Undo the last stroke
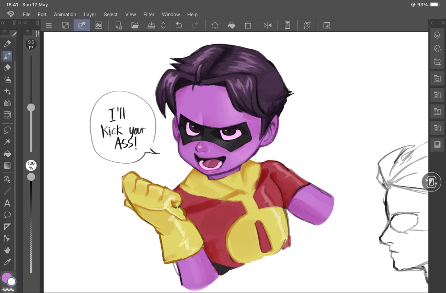 [179, 25]
